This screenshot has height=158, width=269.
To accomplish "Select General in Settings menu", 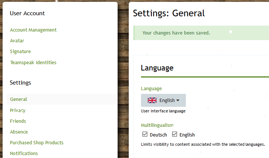I will click(x=19, y=99).
